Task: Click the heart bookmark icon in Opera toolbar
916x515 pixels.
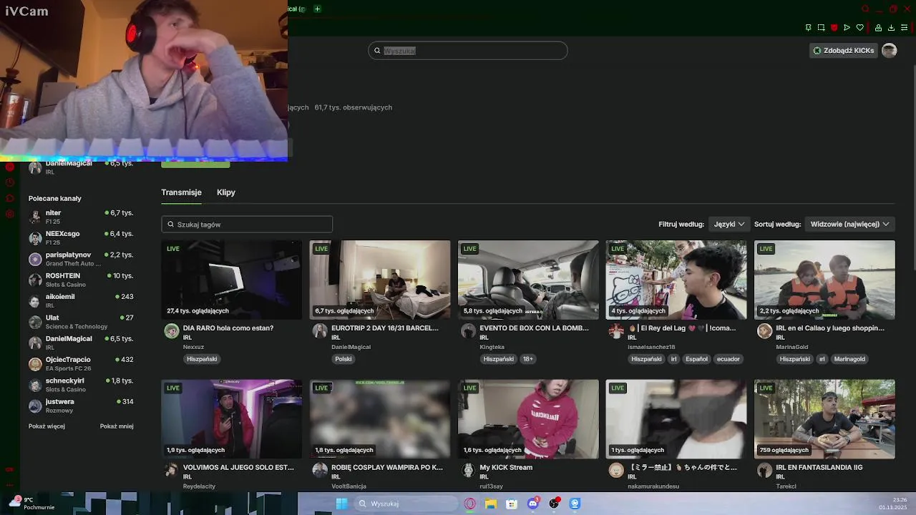Action: (x=859, y=28)
